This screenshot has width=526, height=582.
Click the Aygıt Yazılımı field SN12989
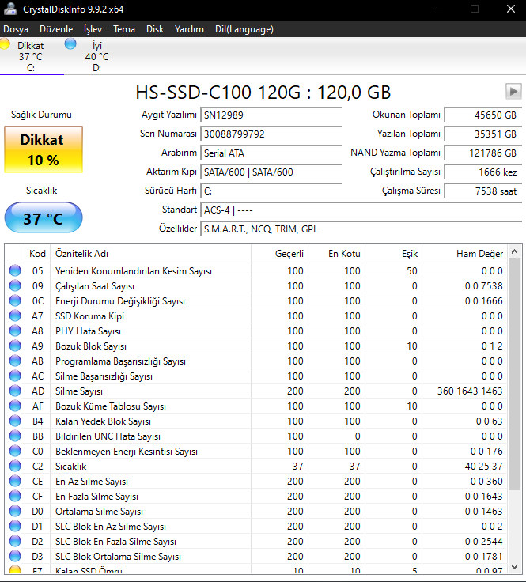pyautogui.click(x=271, y=115)
